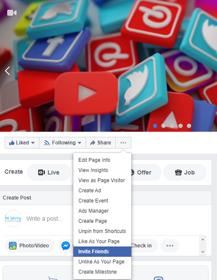Viewport: 217px width, 280px height.
Task: Go to previous cover slide arrow
Action: (7, 71)
